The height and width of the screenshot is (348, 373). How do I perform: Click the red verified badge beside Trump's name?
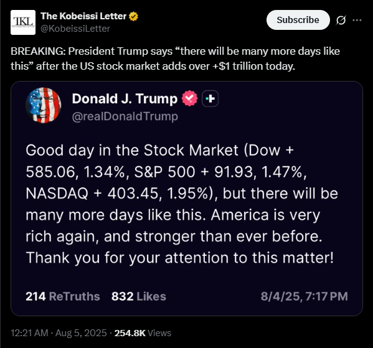189,98
